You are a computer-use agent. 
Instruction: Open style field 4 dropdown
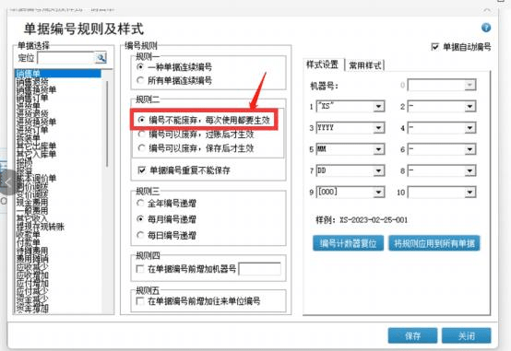pos(469,128)
